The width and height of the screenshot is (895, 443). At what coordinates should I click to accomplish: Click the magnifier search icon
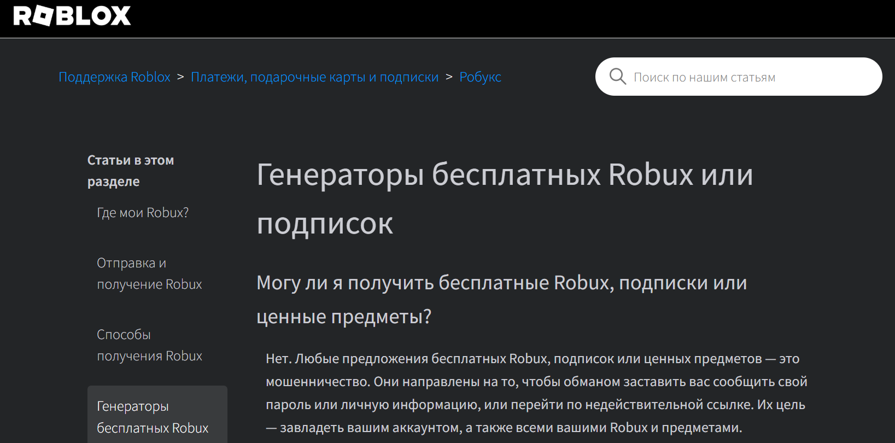pyautogui.click(x=617, y=77)
